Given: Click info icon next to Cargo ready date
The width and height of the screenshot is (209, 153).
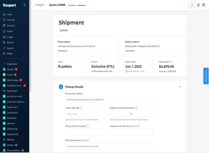Looking at the screenshot, I should pyautogui.click(x=81, y=108).
